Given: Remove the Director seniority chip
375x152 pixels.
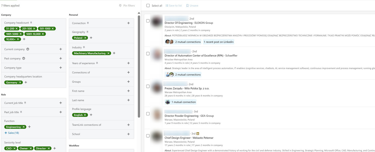Looking at the screenshot, I should click(49, 148).
